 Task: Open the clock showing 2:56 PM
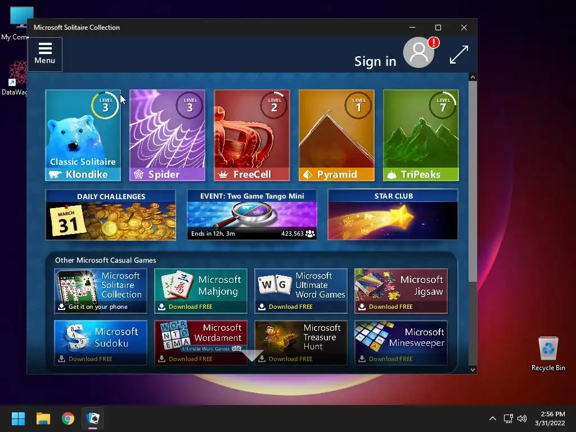550,418
